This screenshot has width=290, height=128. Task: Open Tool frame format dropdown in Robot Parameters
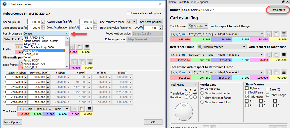coord(44,109)
